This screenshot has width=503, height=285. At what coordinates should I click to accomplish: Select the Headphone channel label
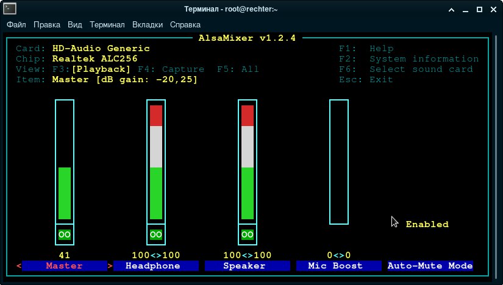click(x=156, y=266)
